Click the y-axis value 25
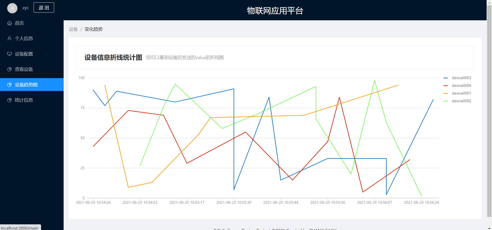 [x=82, y=168]
